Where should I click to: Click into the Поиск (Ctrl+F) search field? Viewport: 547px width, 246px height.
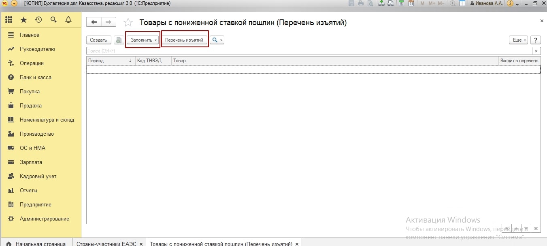tap(308, 51)
